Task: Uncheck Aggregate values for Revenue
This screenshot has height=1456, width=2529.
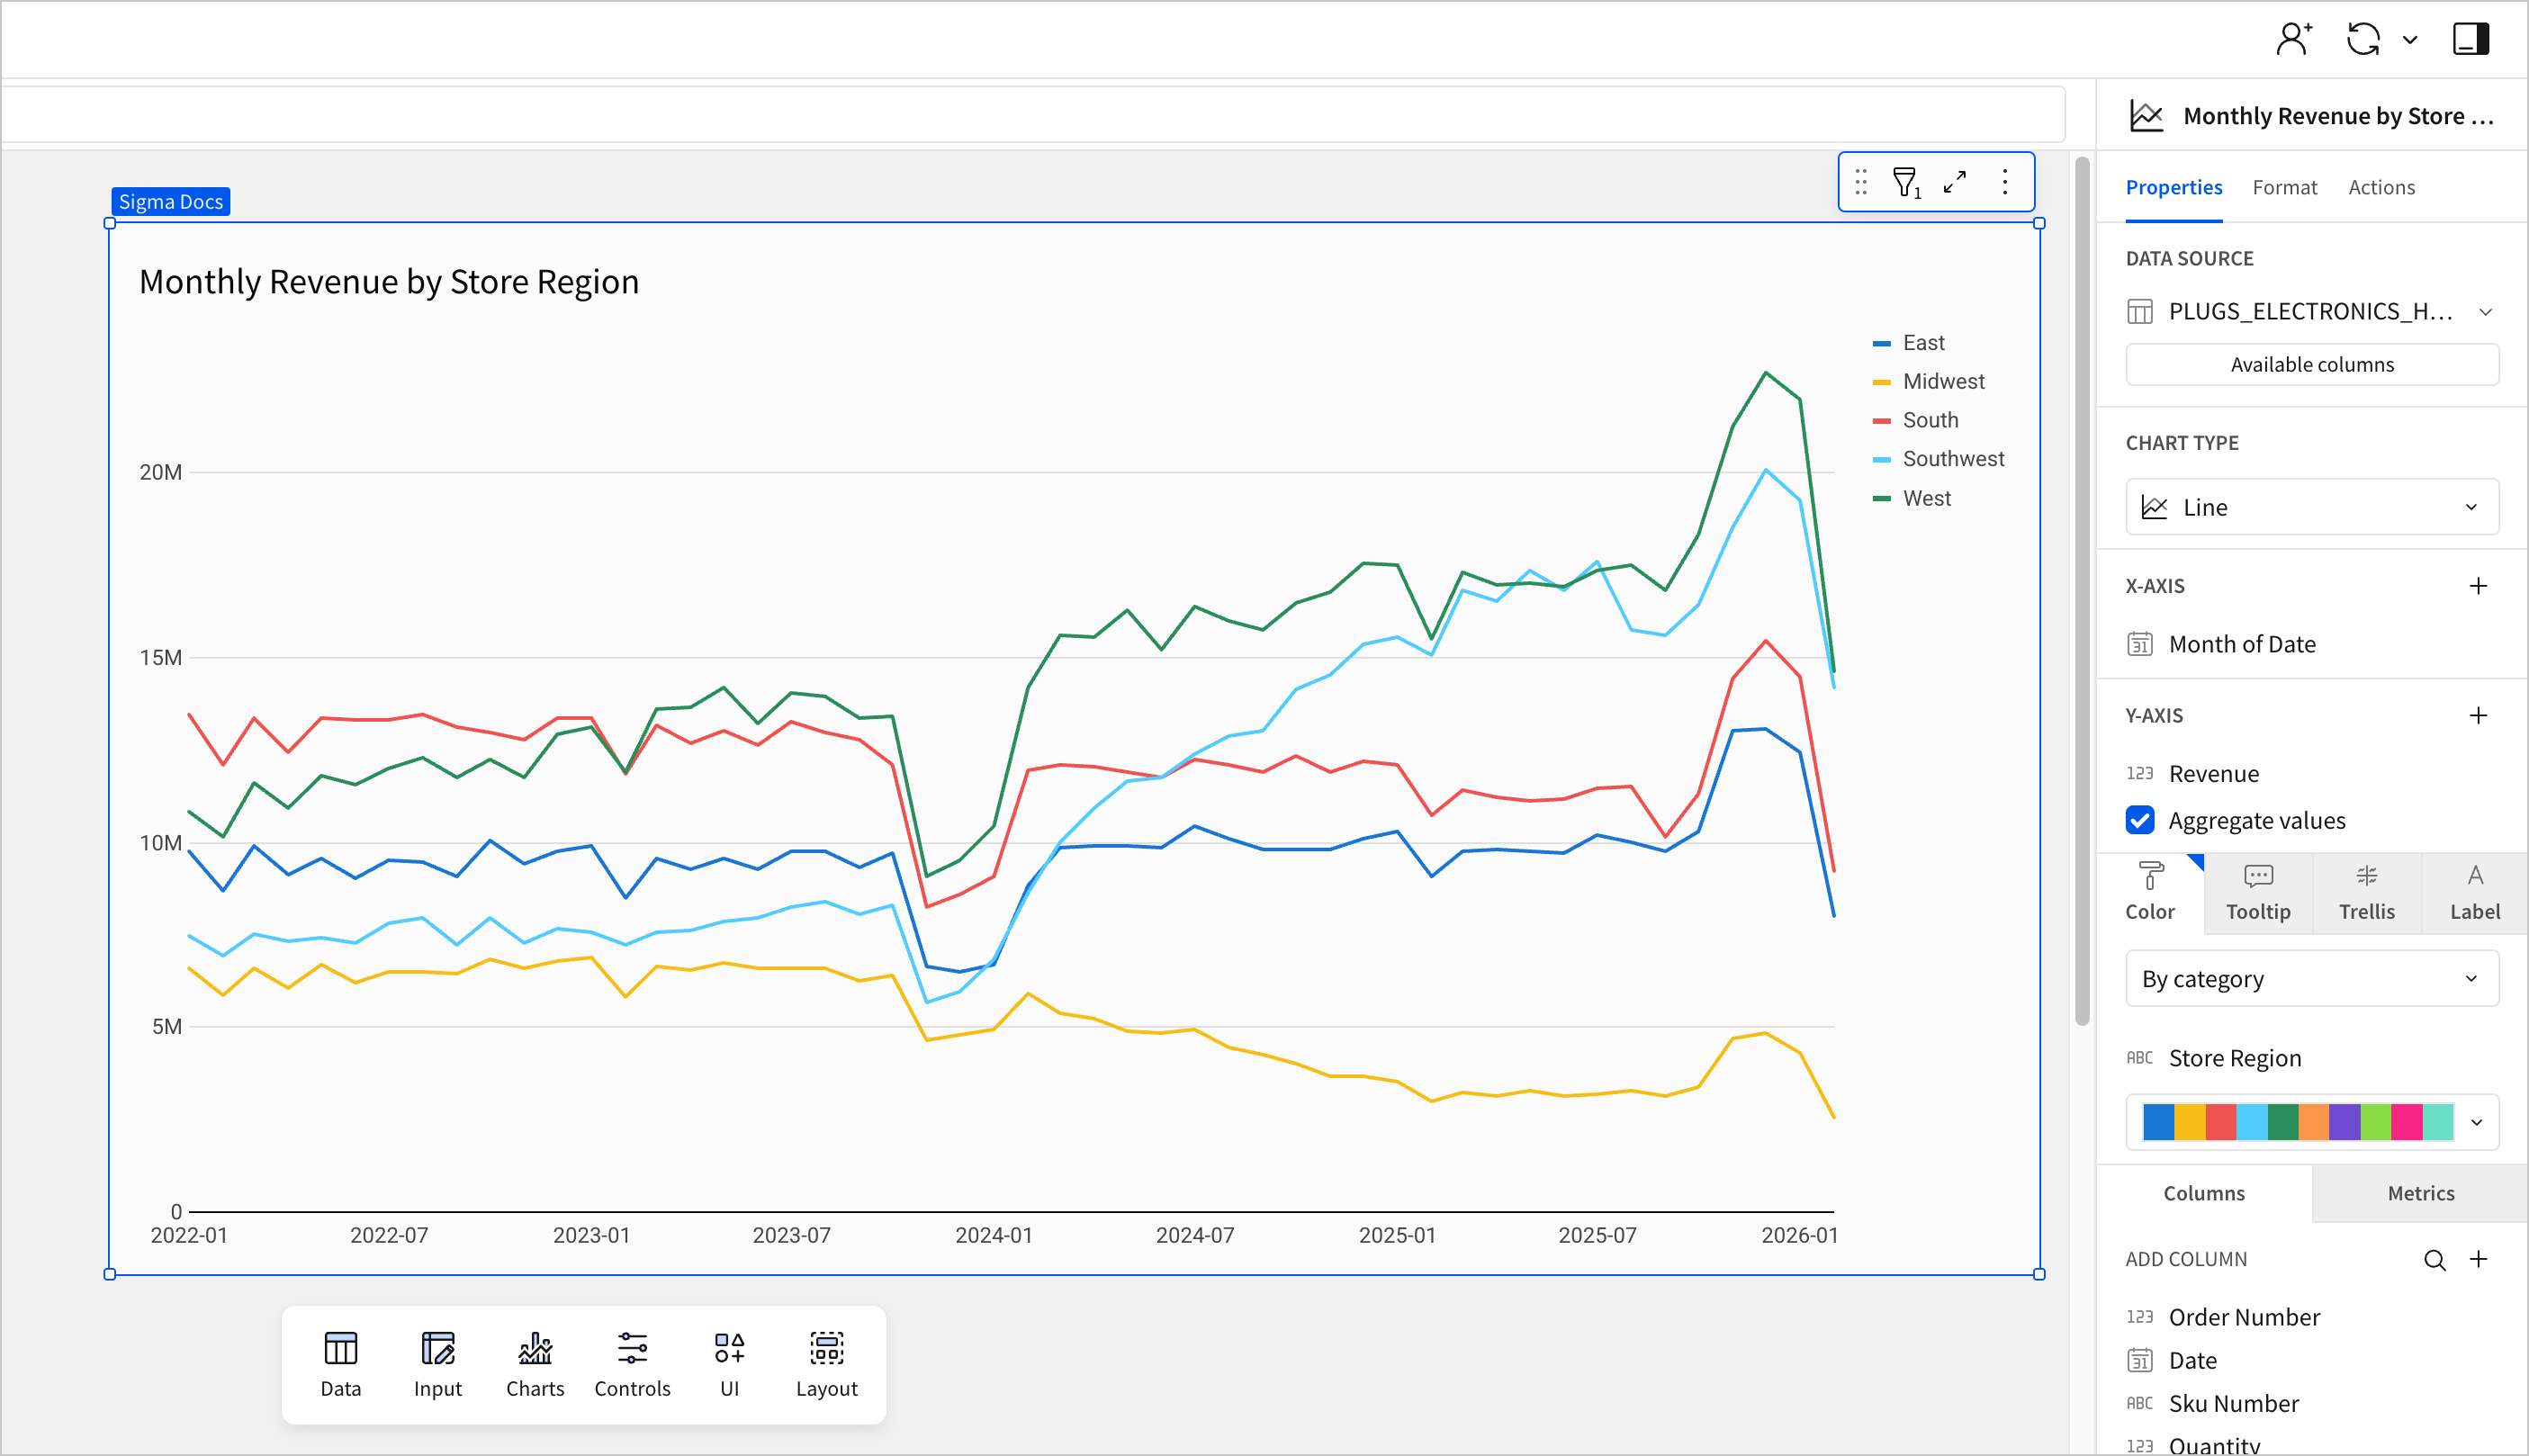Action: coord(2139,820)
